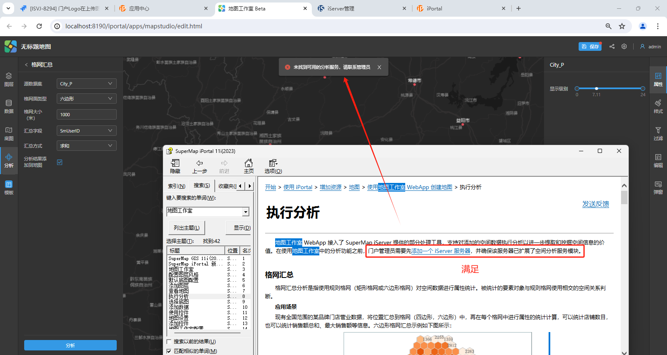Select 执行分析 row in help topic list
Image resolution: width=667 pixels, height=355 pixels.
tap(209, 296)
